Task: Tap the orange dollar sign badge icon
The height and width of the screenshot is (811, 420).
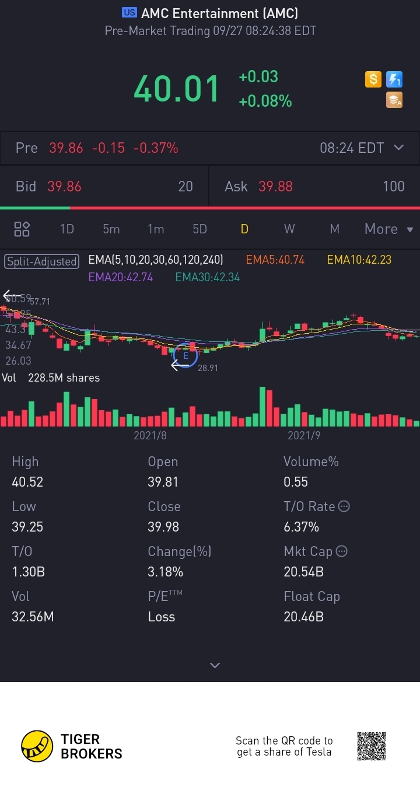Action: 373,79
